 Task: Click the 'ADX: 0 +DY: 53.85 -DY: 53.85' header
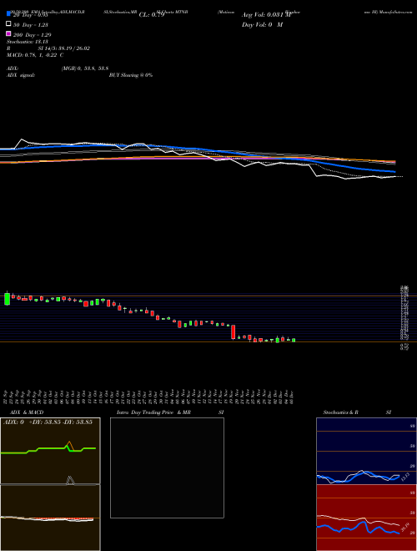48,422
